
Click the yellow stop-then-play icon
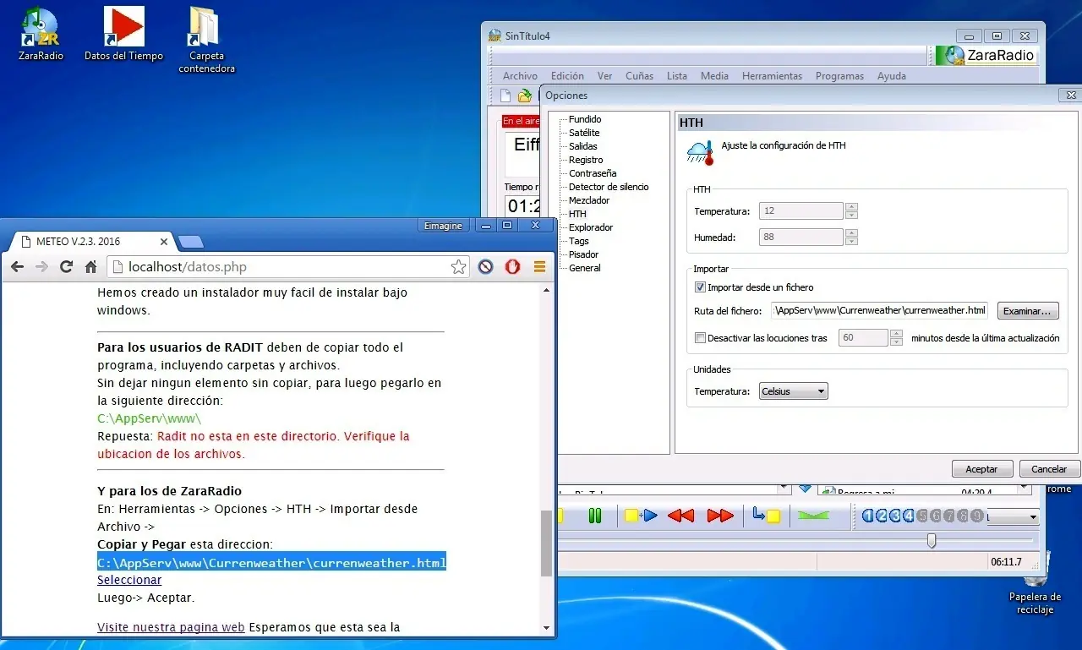pos(641,516)
